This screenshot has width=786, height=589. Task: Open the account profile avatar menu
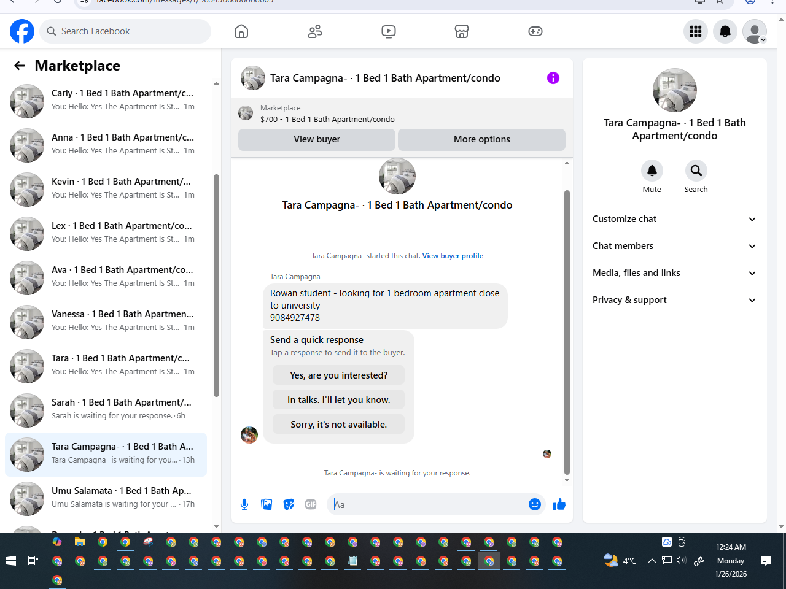pyautogui.click(x=755, y=31)
